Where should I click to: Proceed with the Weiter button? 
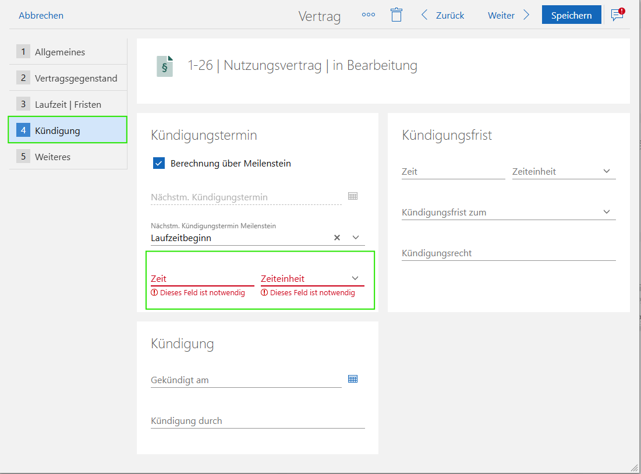508,15
